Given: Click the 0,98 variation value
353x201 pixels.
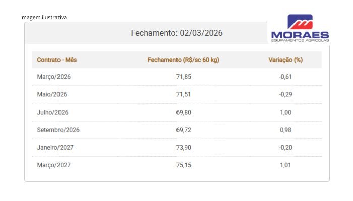Looking at the screenshot, I should [x=285, y=130].
